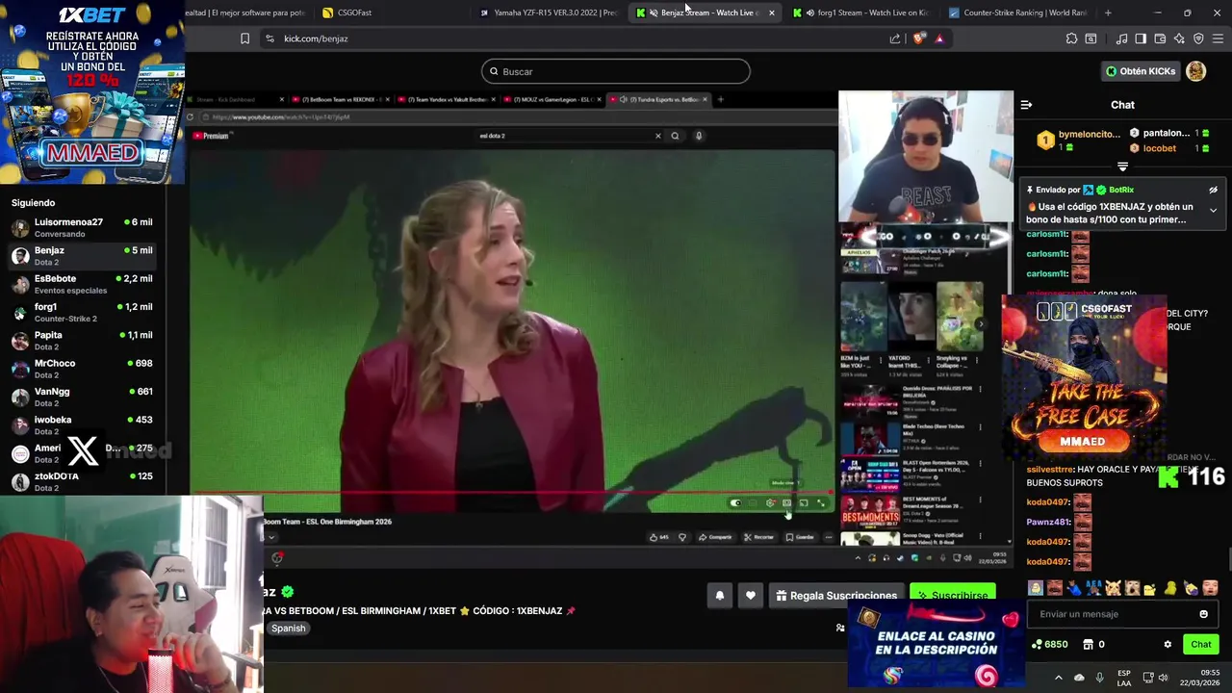This screenshot has width=1232, height=693.
Task: Open the user profile avatar menu
Action: coord(1195,71)
